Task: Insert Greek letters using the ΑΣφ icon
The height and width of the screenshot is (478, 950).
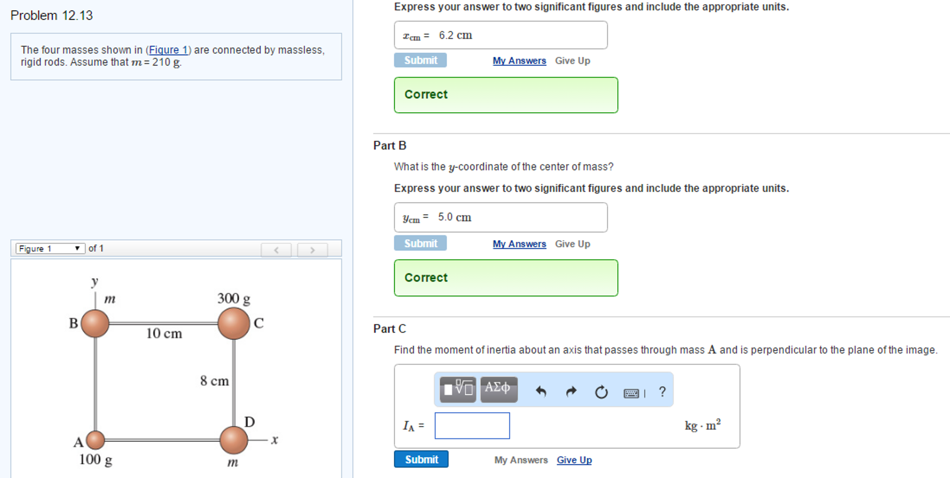Action: pos(498,390)
